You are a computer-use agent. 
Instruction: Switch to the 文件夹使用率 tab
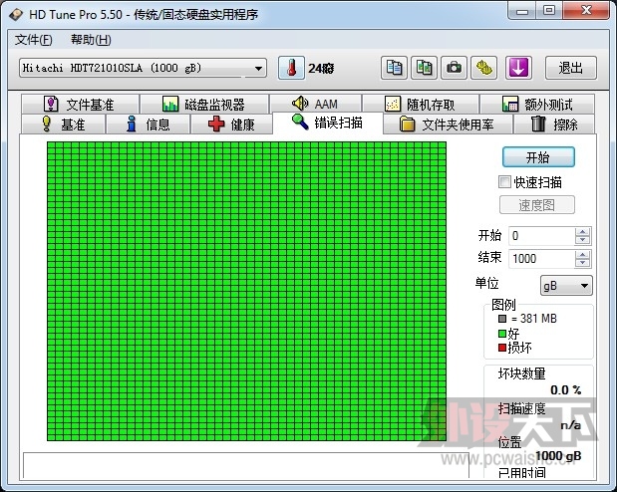448,124
